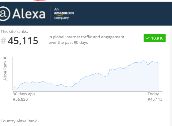Click the vertical scrollbar track at right edge
172x126 pixels.
click(x=171, y=75)
